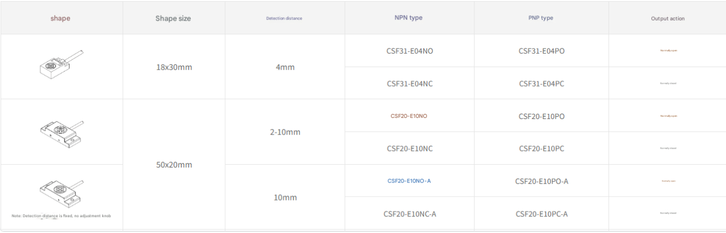Pick the CSF20-E10PC model
726x233 pixels.
coord(541,149)
